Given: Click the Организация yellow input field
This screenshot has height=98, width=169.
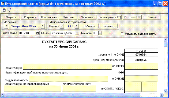Looking at the screenshot, I should tap(67, 66).
